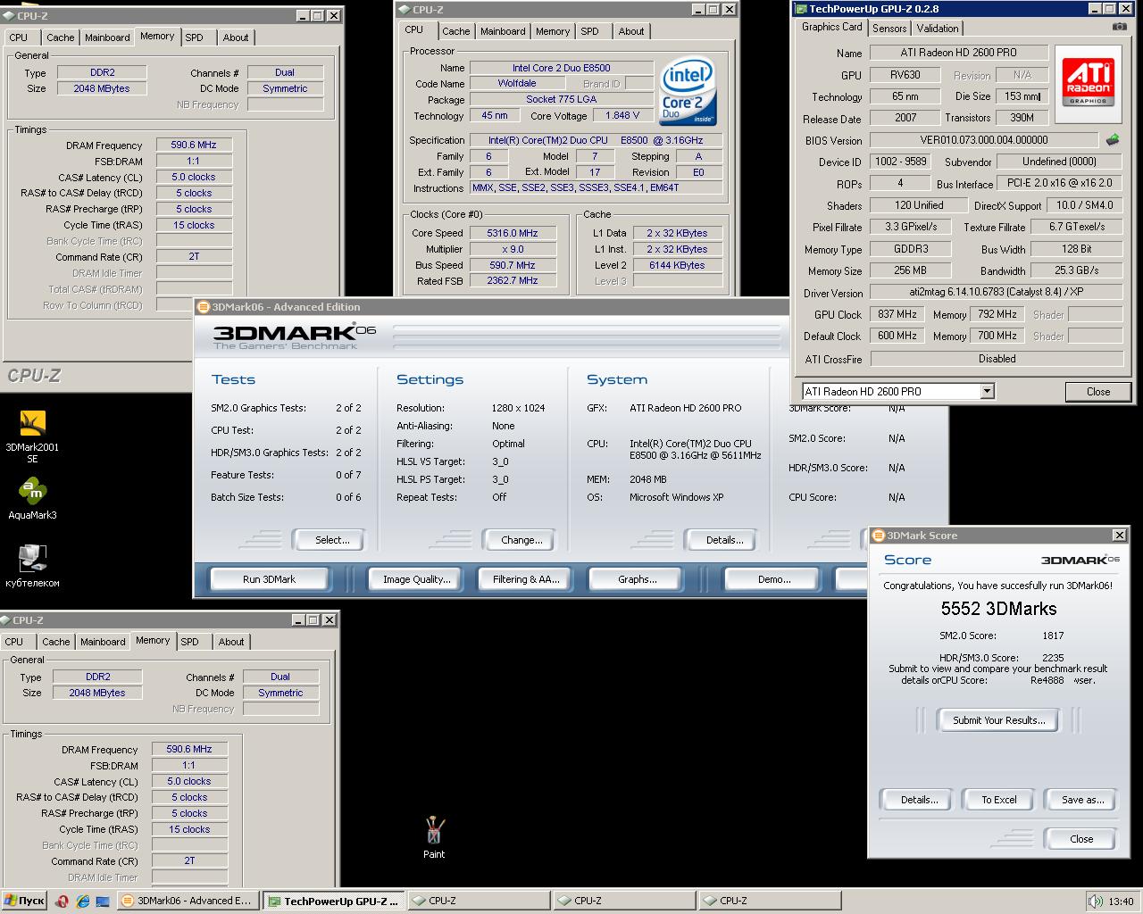Open the Paint desktop icon

point(434,837)
